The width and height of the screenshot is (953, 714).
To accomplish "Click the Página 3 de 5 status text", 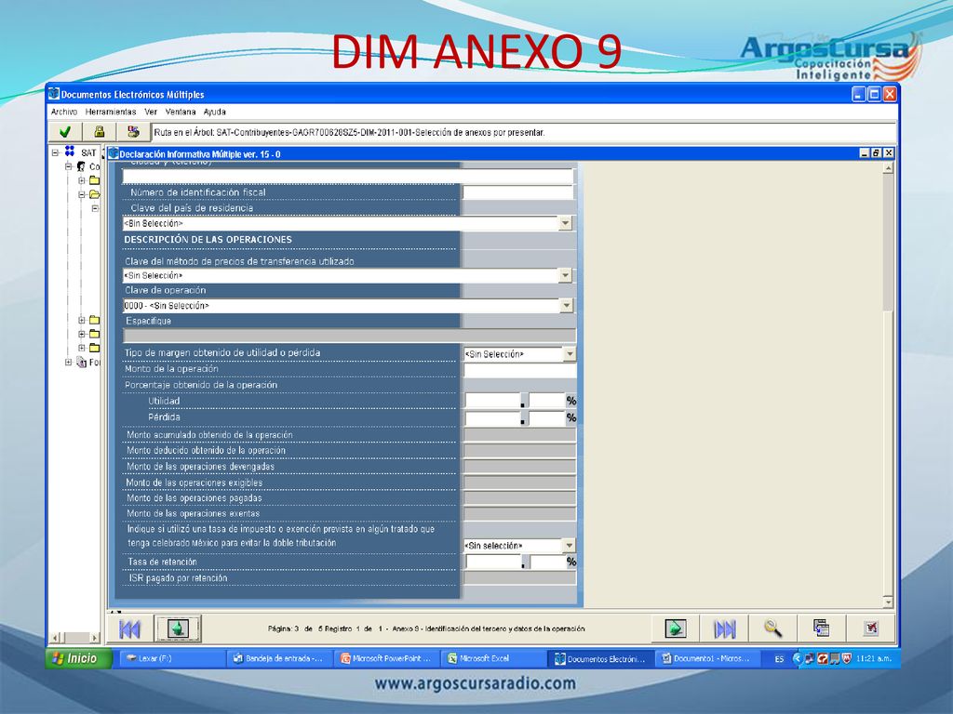I will (x=425, y=628).
